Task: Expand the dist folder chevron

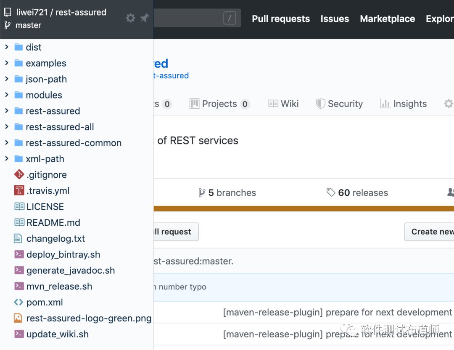Action: point(7,47)
